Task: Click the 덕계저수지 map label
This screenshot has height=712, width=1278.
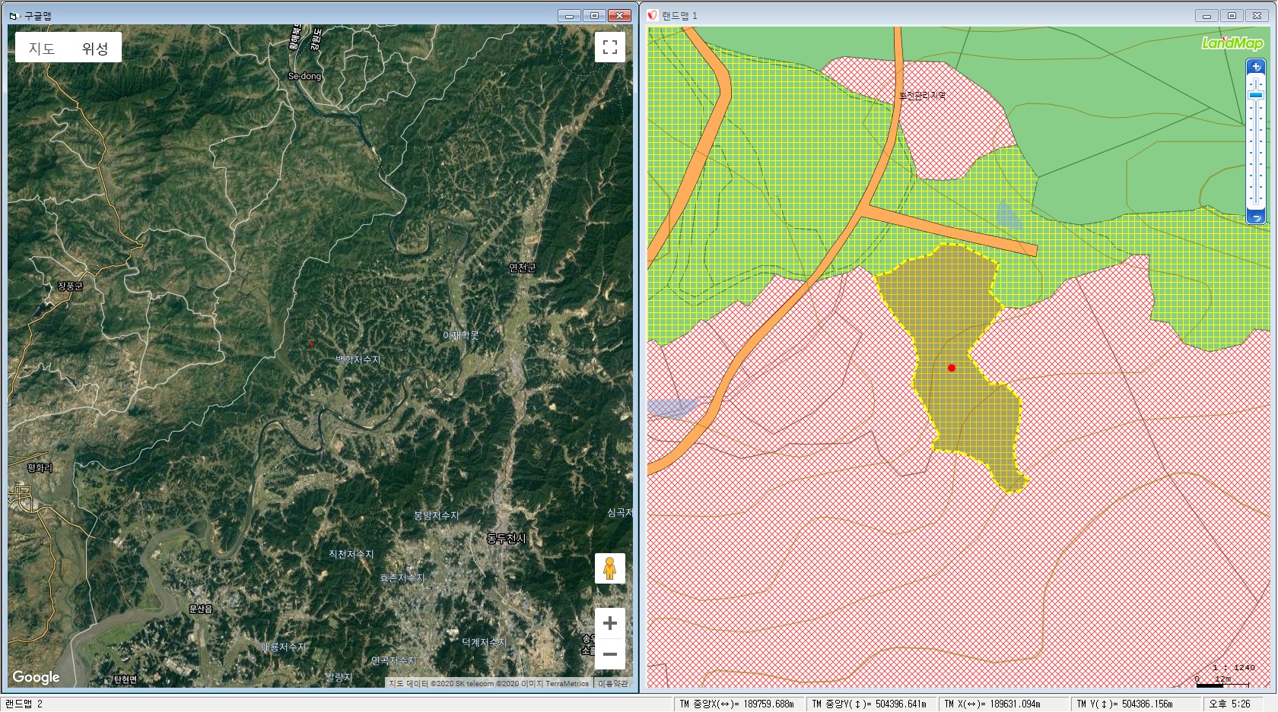Action: click(484, 642)
